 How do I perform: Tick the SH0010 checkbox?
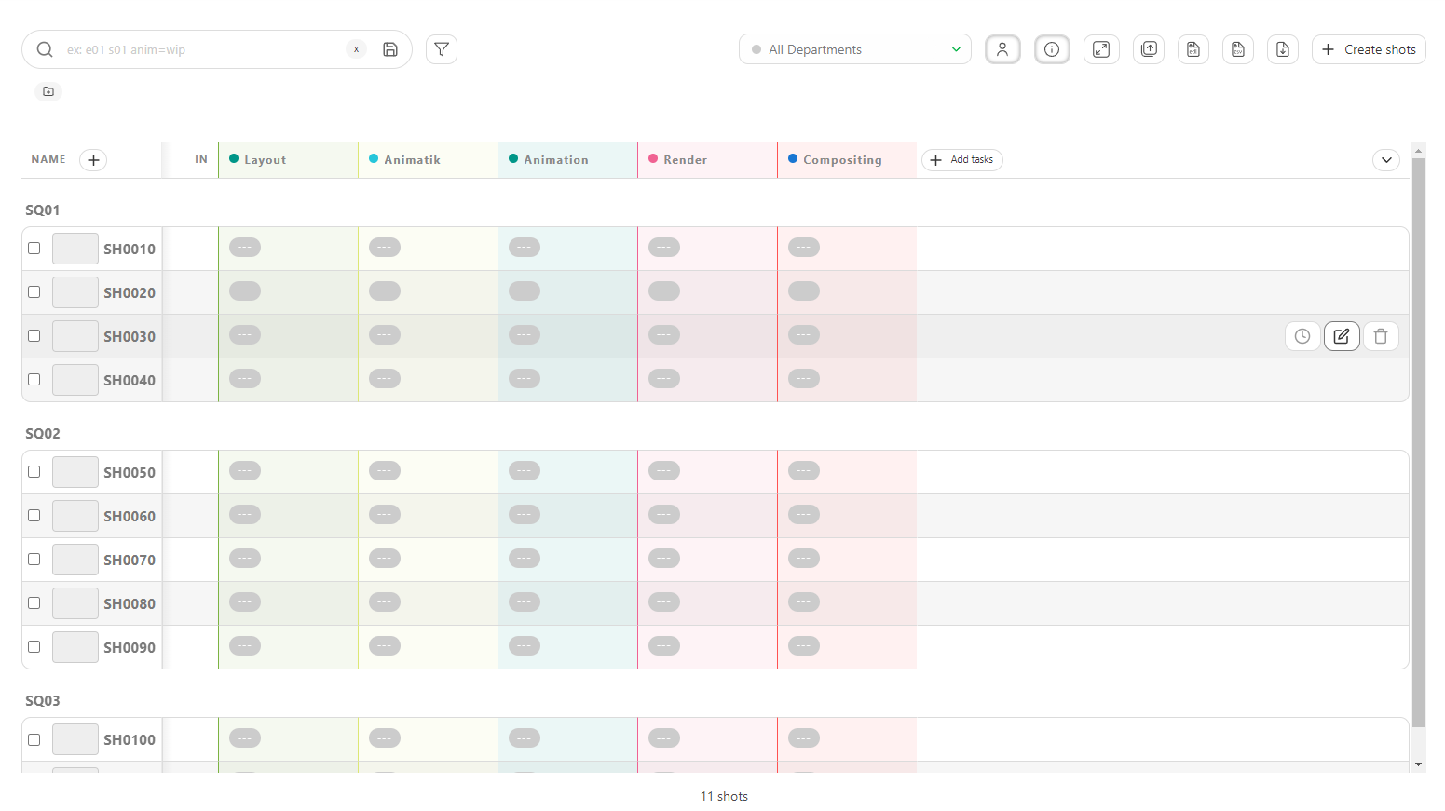click(x=34, y=249)
